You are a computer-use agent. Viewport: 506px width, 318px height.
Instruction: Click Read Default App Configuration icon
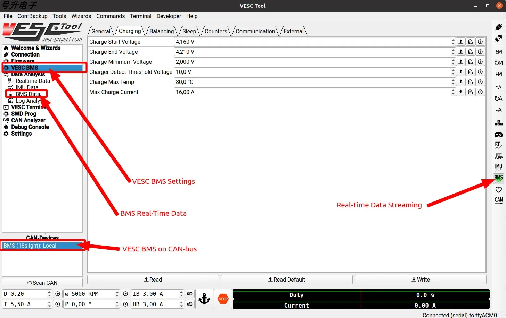(499, 98)
